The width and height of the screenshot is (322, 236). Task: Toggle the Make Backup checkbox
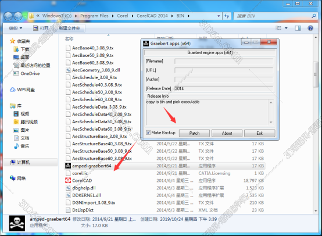click(148, 133)
